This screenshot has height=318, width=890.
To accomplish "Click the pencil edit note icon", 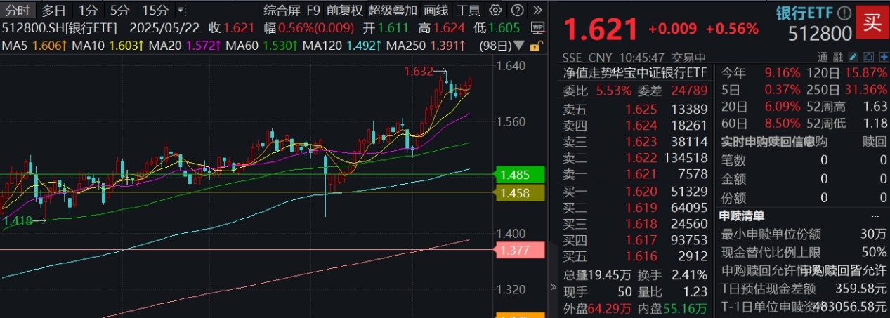I will pyautogui.click(x=853, y=56).
